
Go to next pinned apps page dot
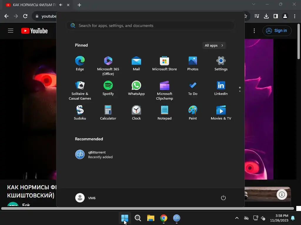pos(240,91)
